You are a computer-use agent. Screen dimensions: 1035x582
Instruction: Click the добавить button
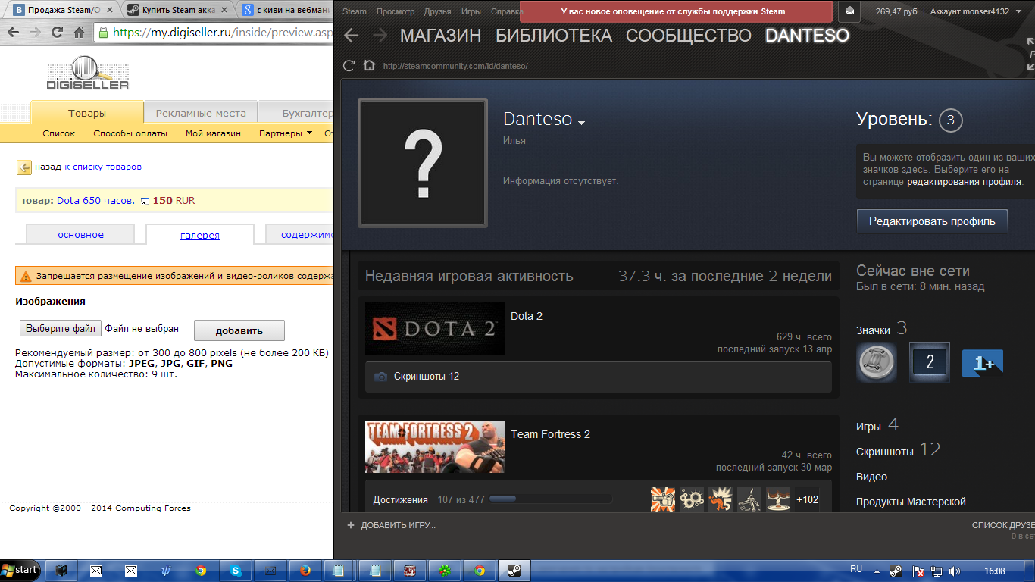point(239,330)
